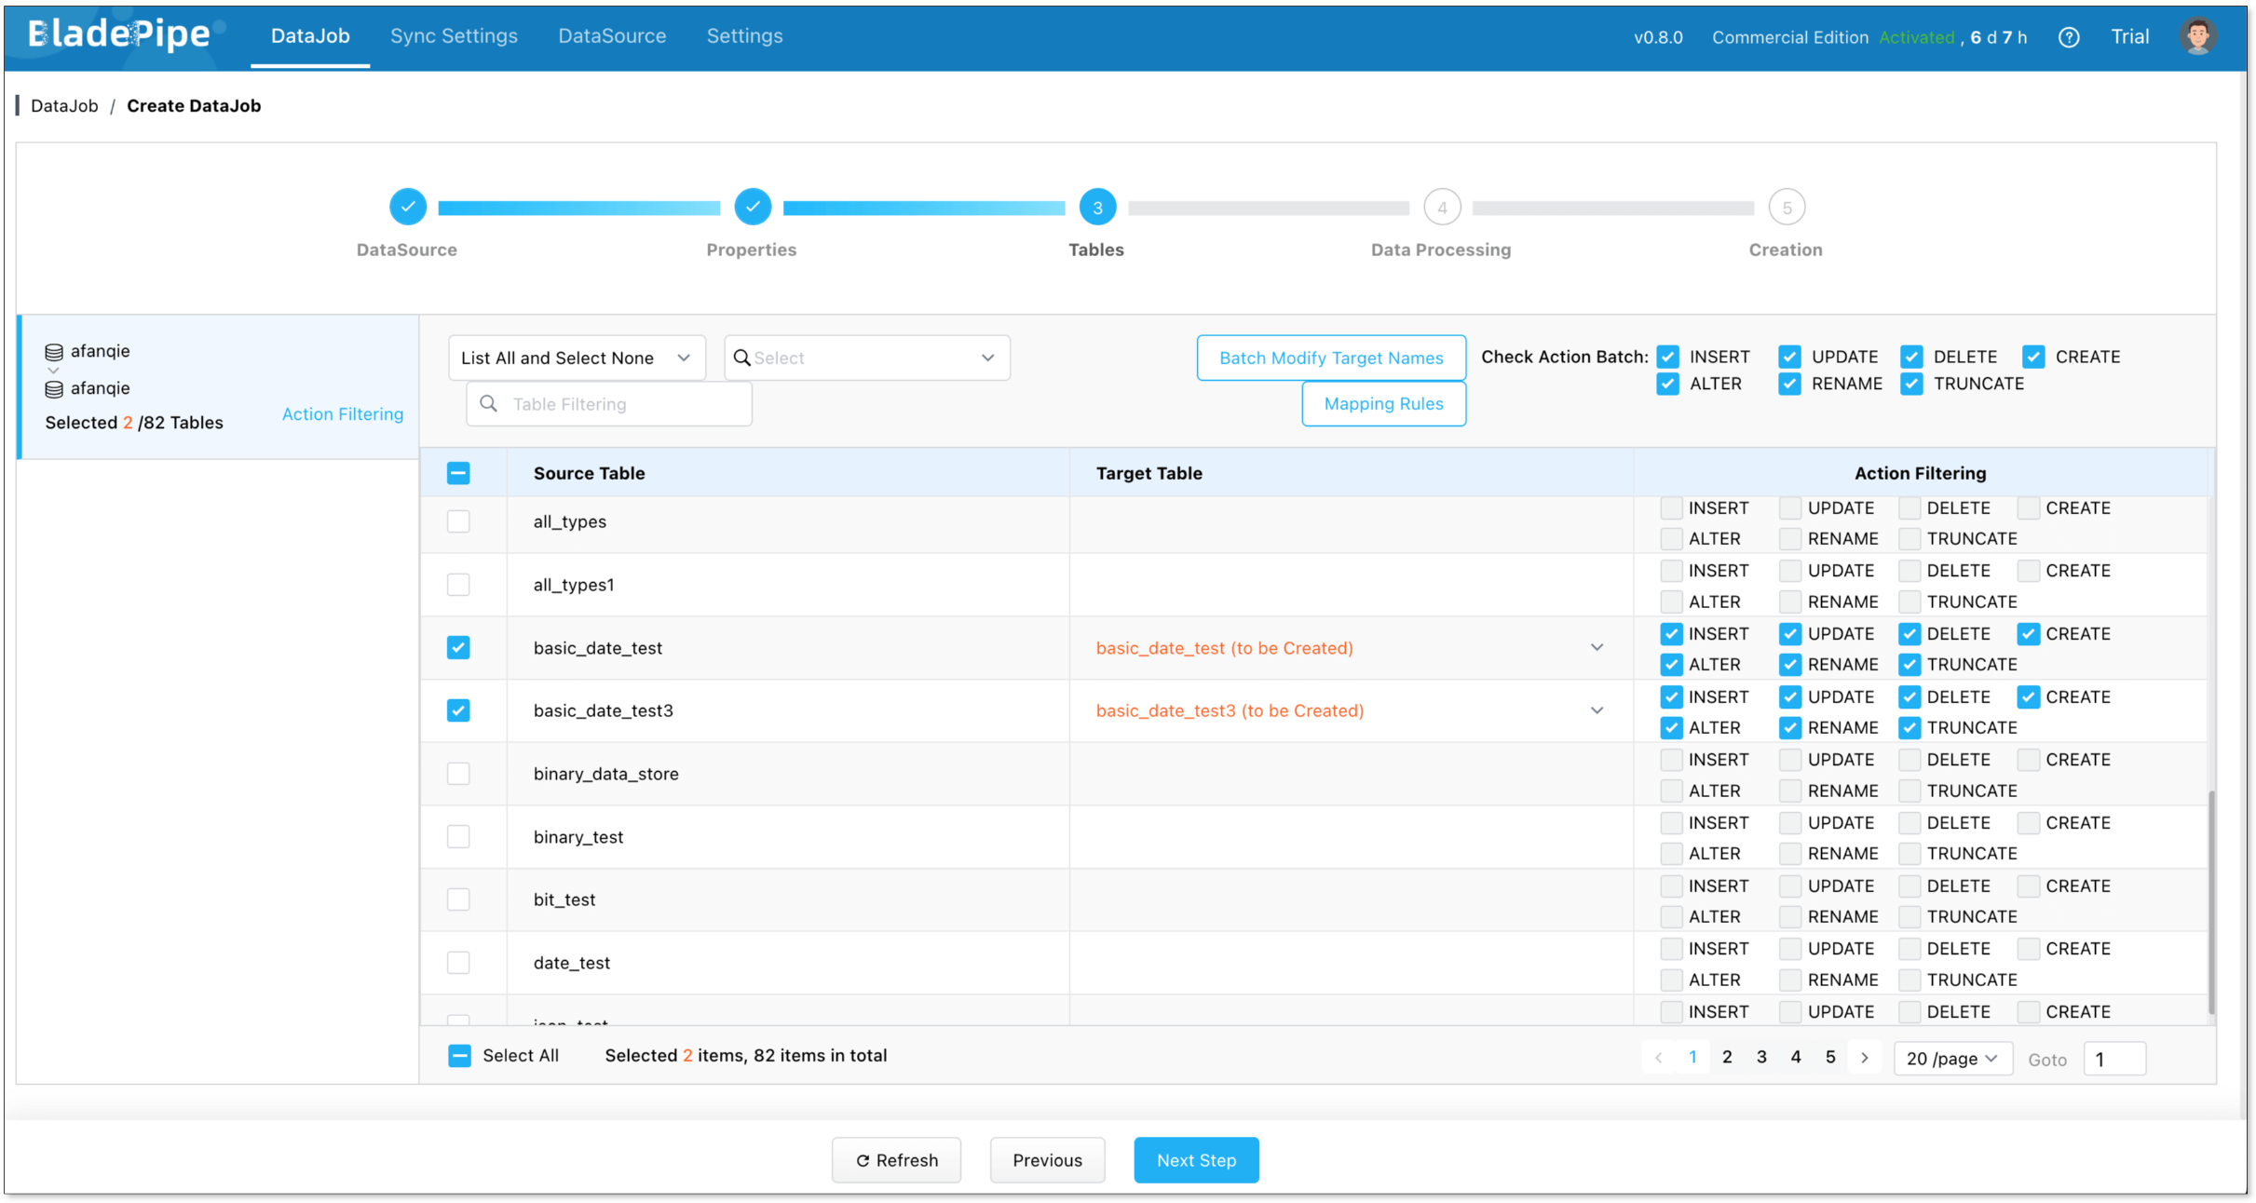The height and width of the screenshot is (1203, 2256).
Task: Switch to Sync Settings tab
Action: (454, 36)
